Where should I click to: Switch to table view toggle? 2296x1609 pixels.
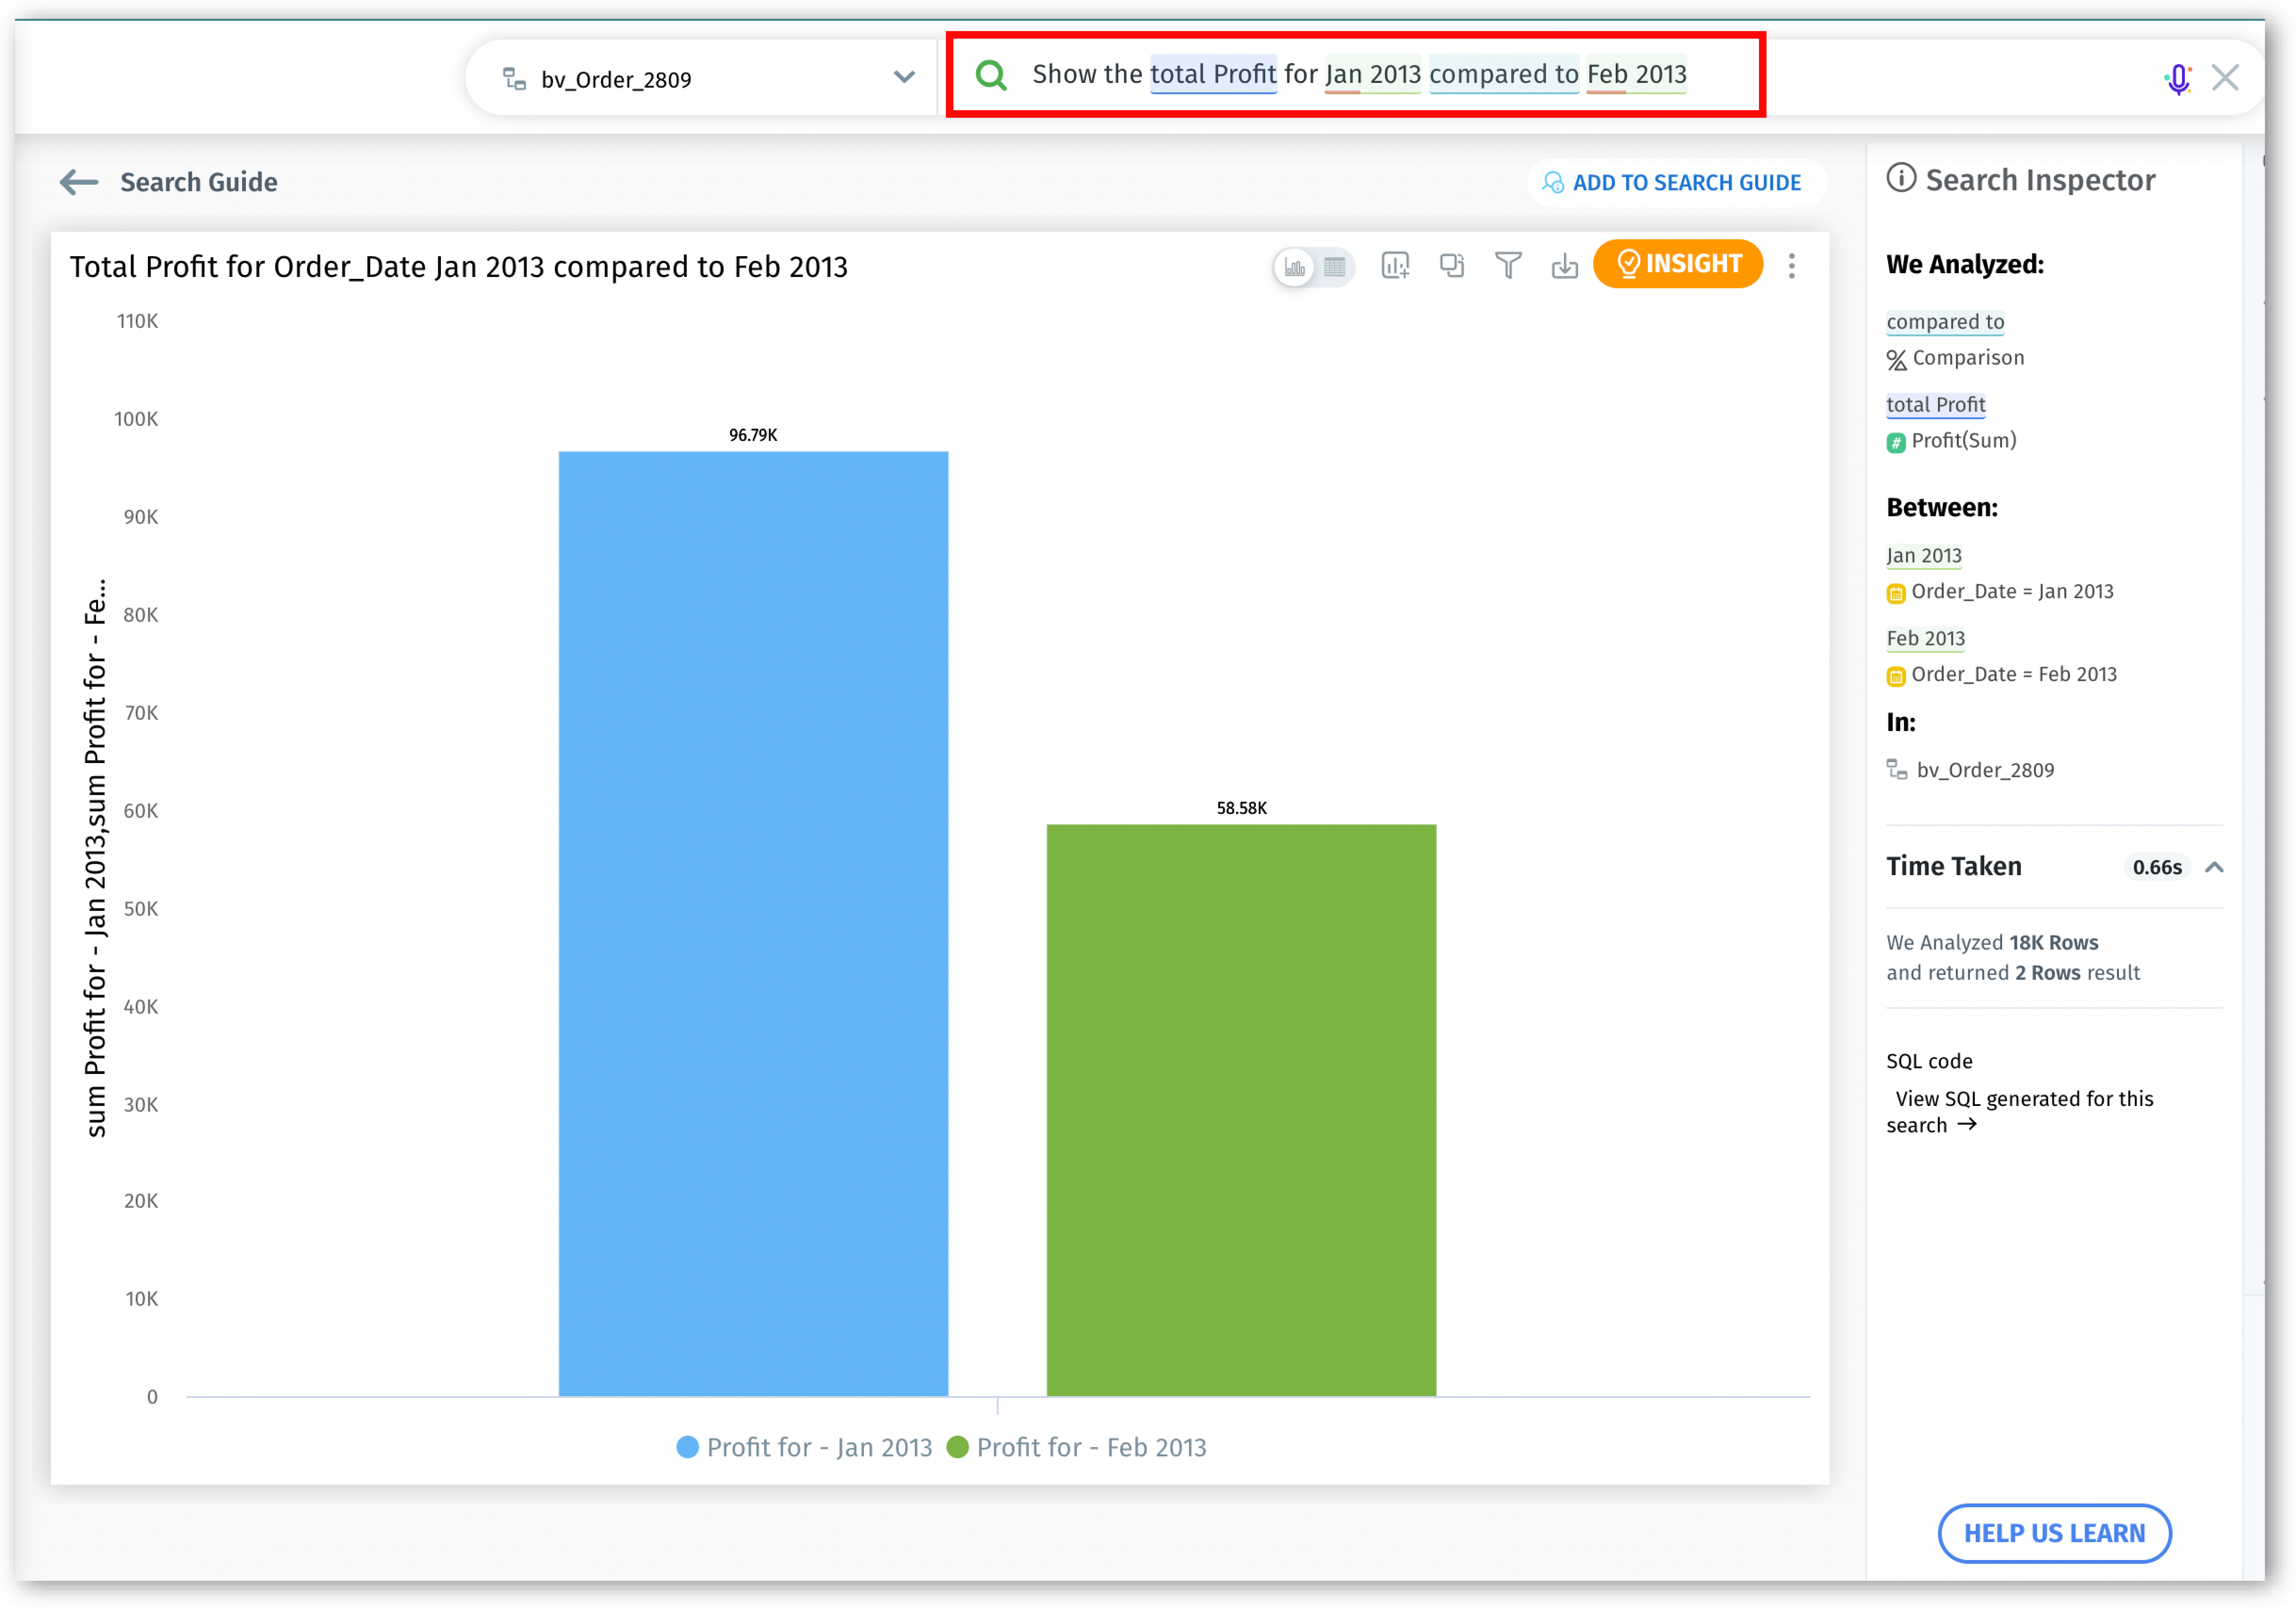point(1335,267)
